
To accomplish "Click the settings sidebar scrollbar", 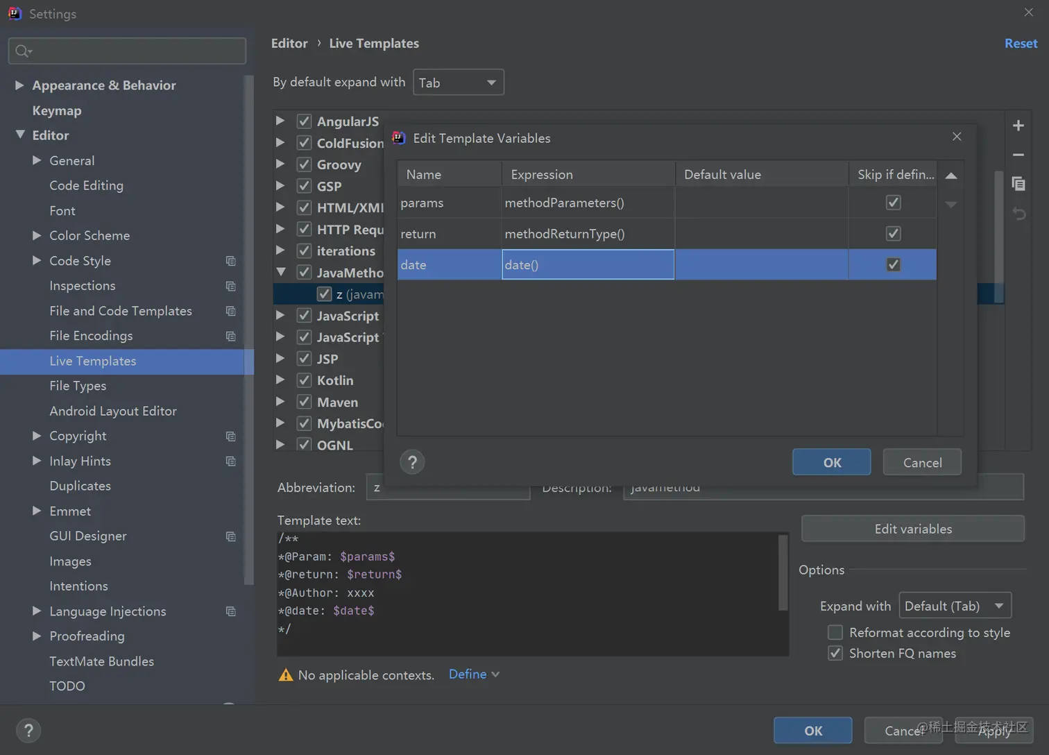I will [x=249, y=330].
